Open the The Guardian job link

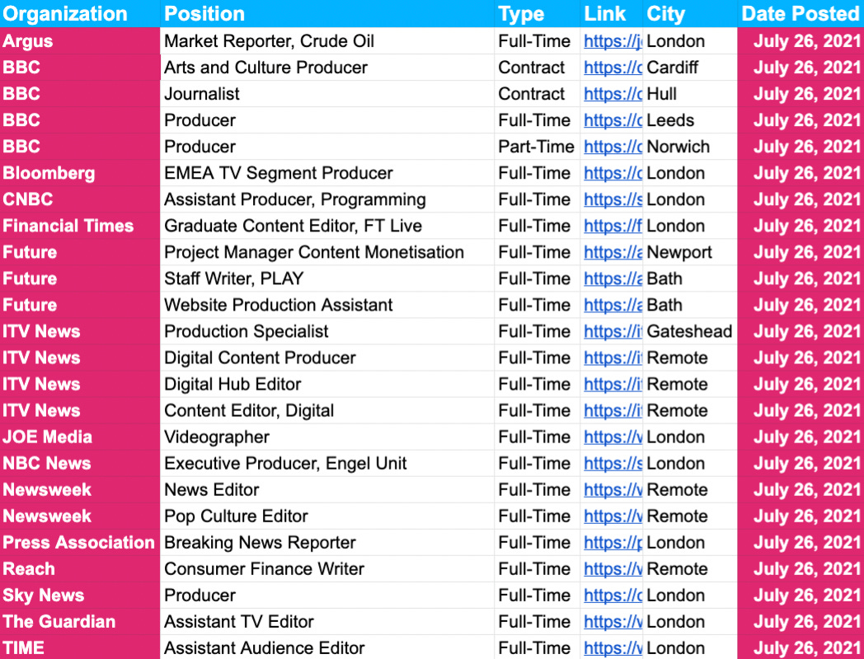tap(613, 622)
